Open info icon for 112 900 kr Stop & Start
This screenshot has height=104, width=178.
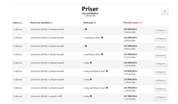102,38
